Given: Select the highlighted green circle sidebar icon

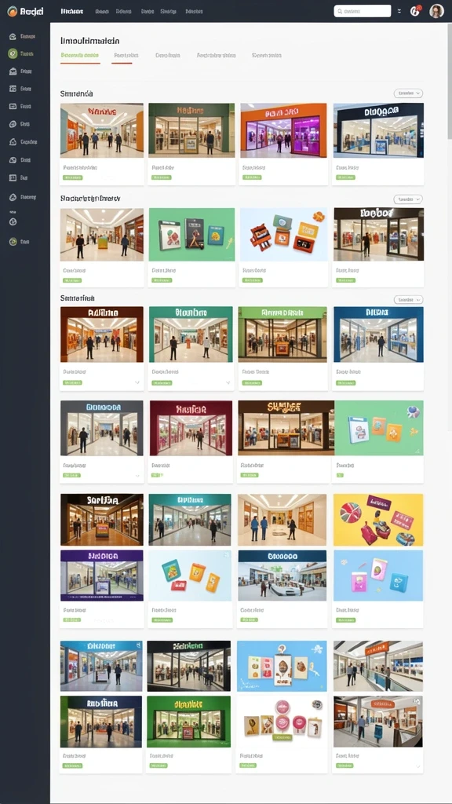Looking at the screenshot, I should (13, 53).
